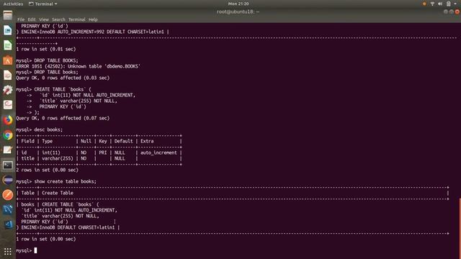Open the View menu

[44, 19]
